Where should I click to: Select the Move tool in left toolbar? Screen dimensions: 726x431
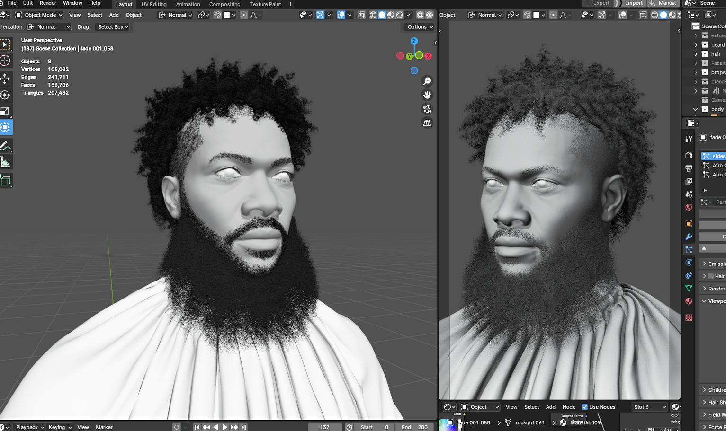click(x=5, y=78)
